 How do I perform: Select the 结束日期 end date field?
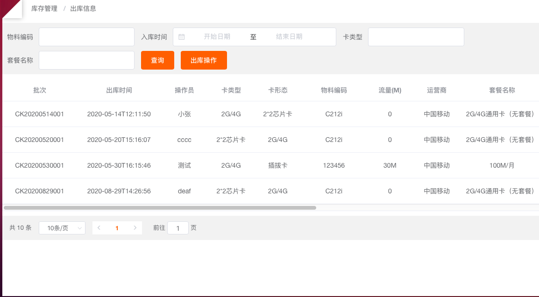point(289,37)
